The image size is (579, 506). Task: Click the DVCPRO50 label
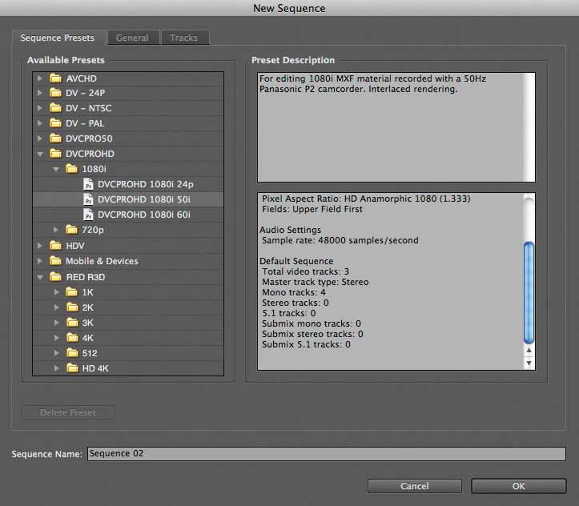tap(89, 139)
